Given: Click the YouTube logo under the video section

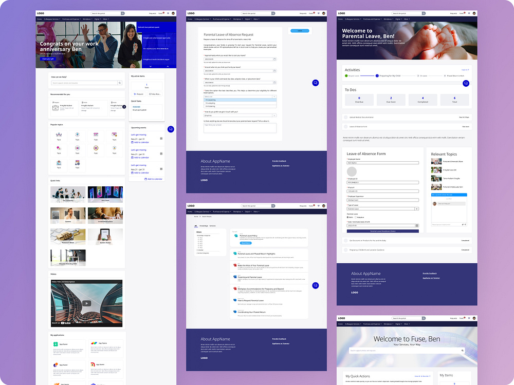Looking at the screenshot, I should [66, 323].
